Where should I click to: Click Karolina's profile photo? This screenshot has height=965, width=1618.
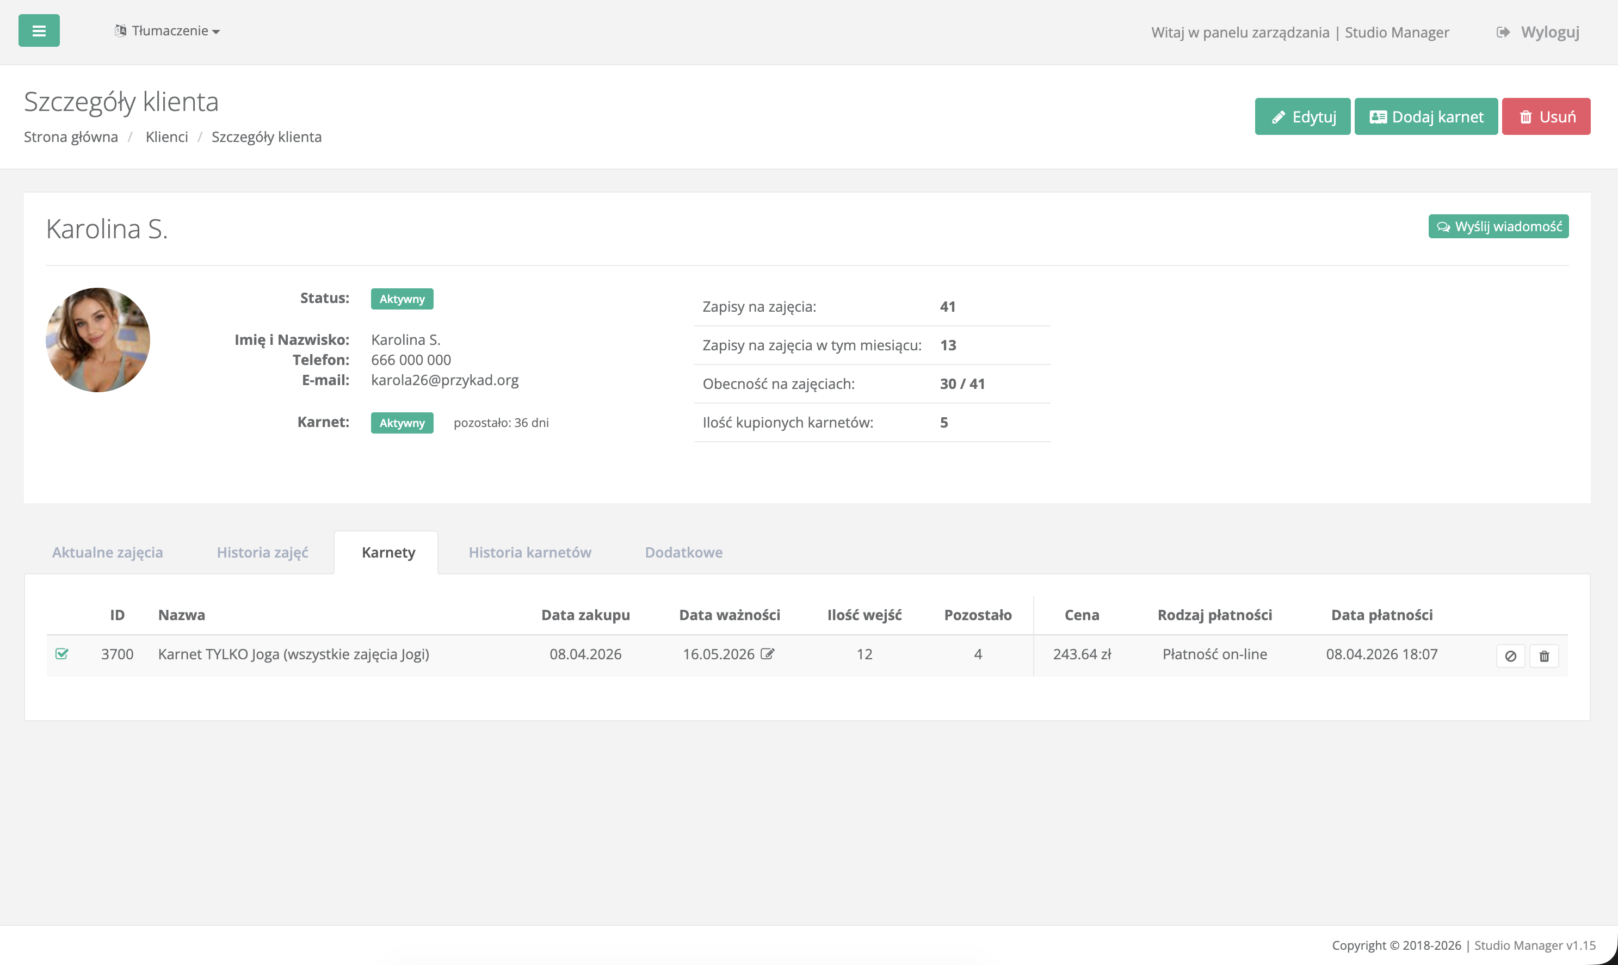point(97,339)
